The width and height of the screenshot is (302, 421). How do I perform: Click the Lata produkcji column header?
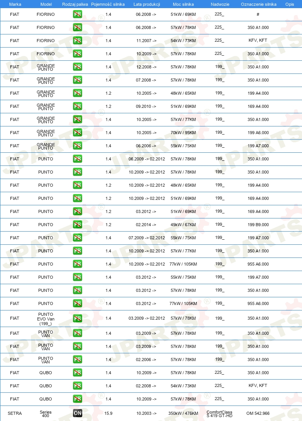pyautogui.click(x=147, y=4)
